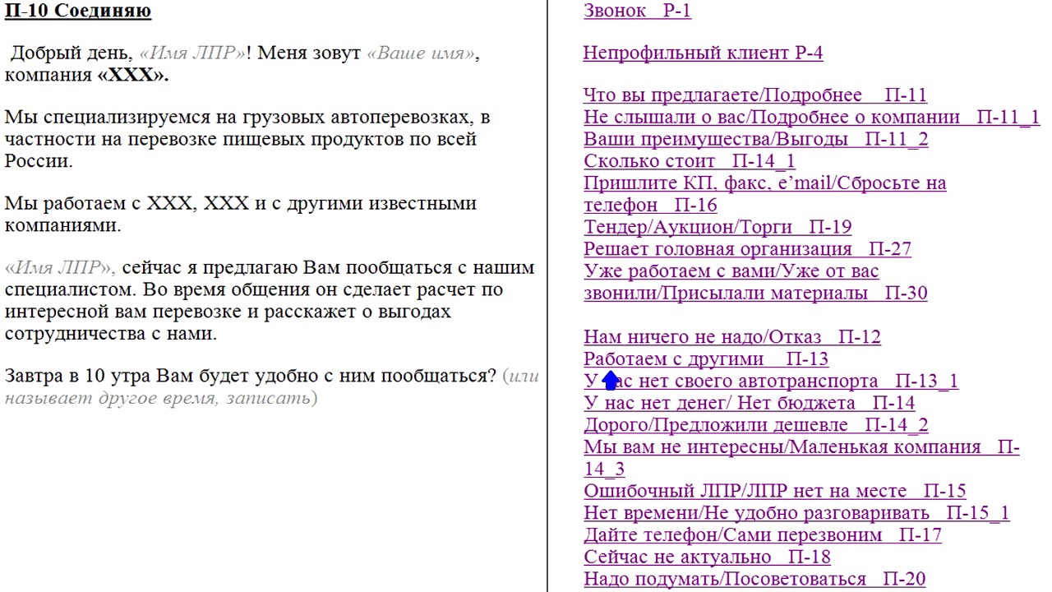Click "Ваши преимущества/Выгоды П-11_2" link
Viewport: 1052px width, 592px height.
click(x=756, y=140)
